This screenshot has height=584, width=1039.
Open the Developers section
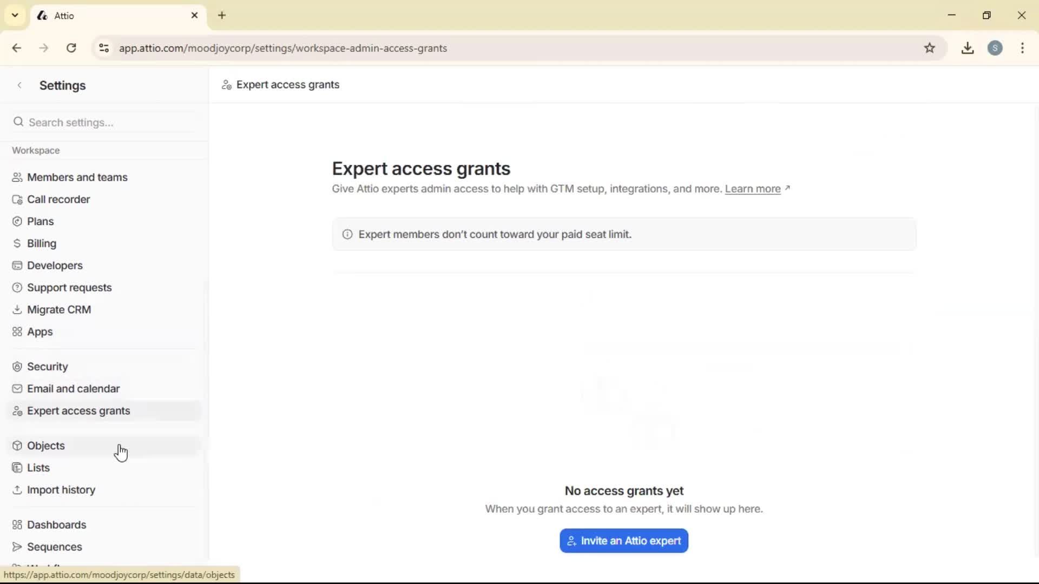click(x=54, y=265)
